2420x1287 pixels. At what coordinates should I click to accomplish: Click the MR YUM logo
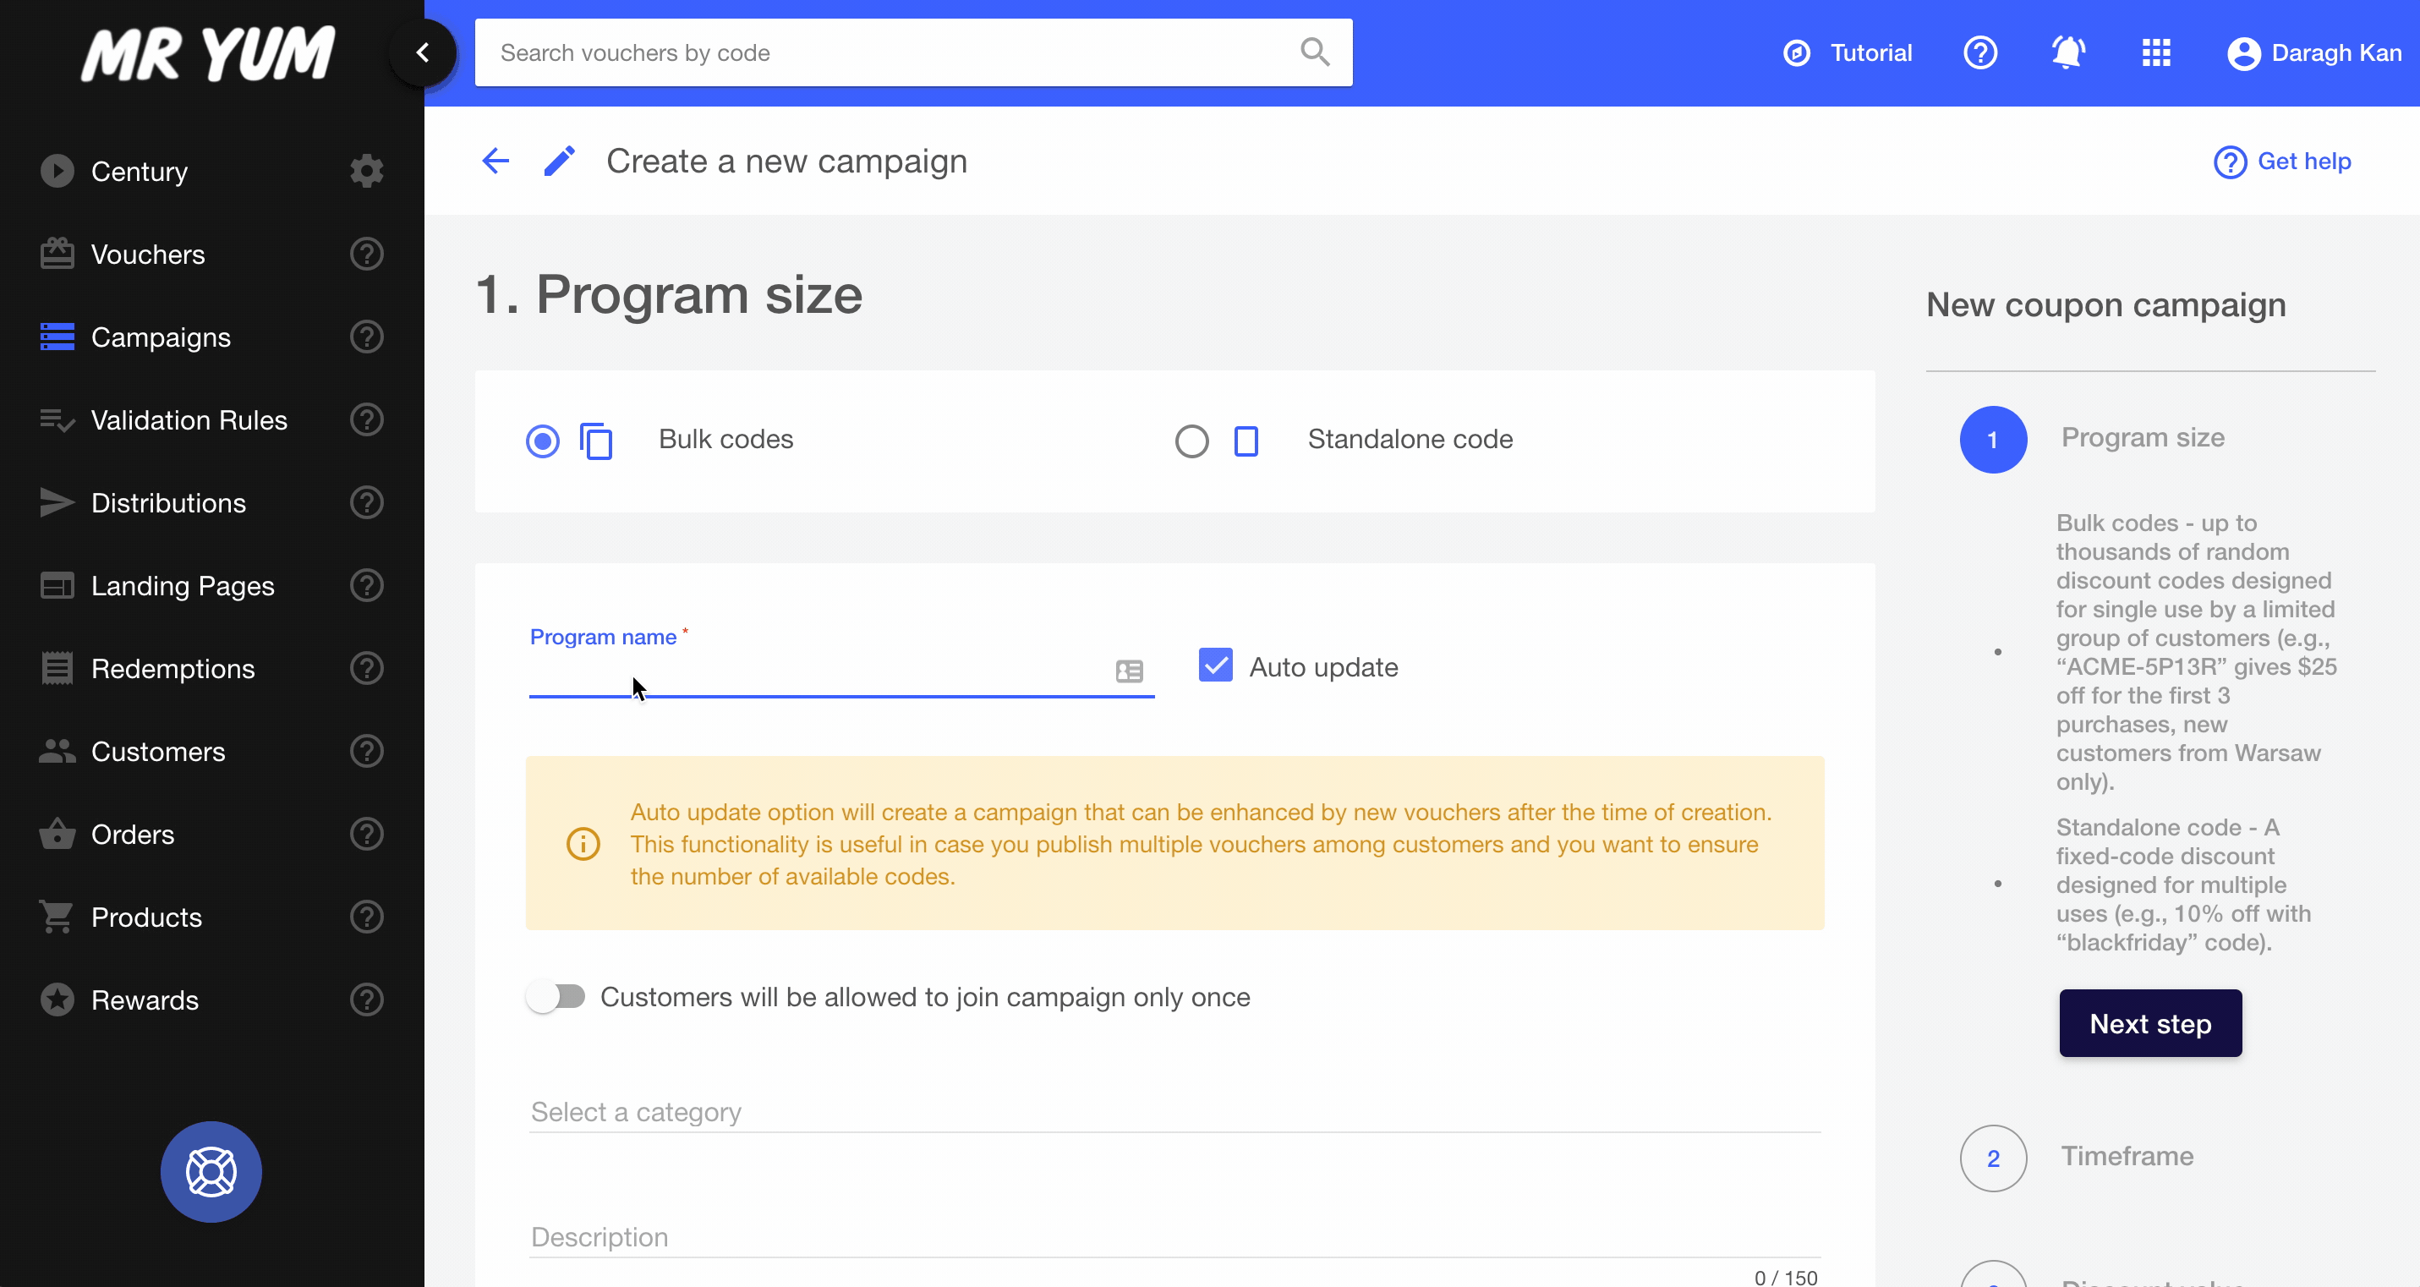pyautogui.click(x=209, y=53)
